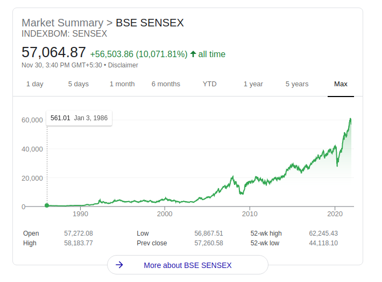This screenshot has width=382, height=282.
Task: Click the 2010 label on x-axis
Action: (250, 214)
